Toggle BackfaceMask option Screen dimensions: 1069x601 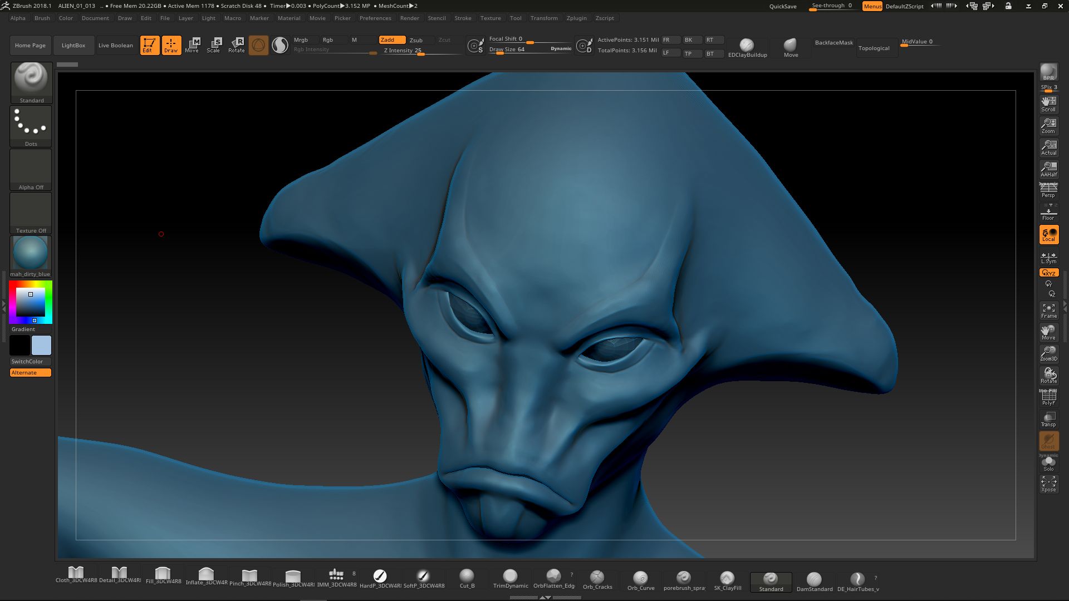tap(833, 43)
